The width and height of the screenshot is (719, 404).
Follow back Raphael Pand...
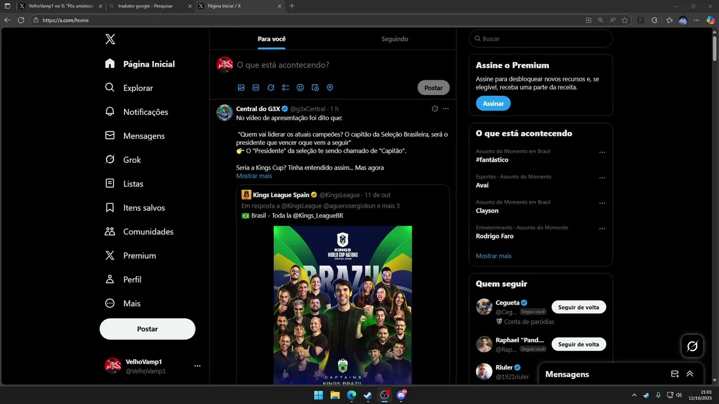point(579,344)
